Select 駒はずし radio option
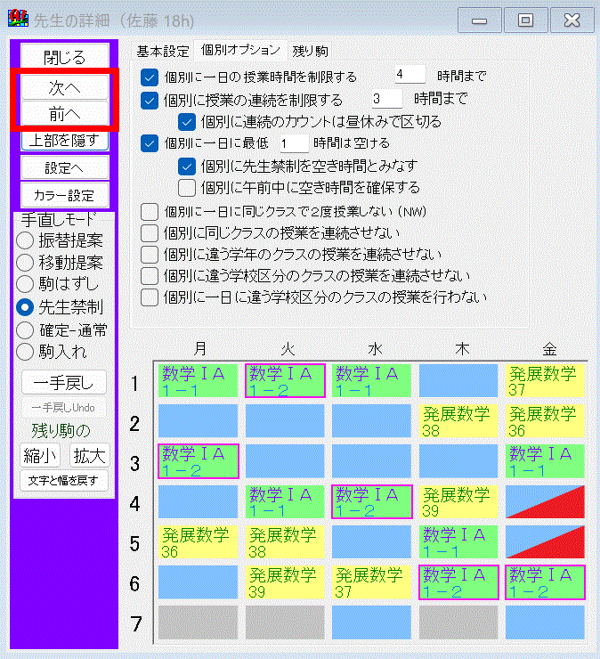 point(57,284)
